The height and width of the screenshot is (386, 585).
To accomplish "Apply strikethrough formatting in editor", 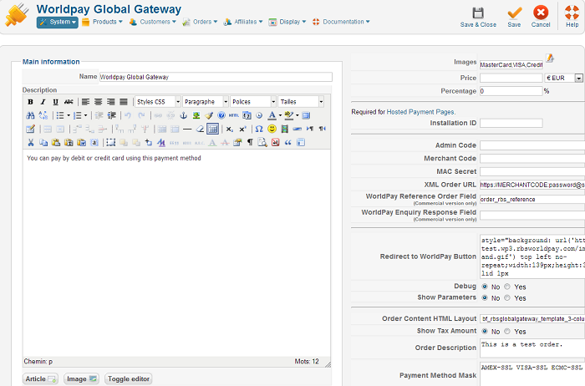I will (69, 102).
